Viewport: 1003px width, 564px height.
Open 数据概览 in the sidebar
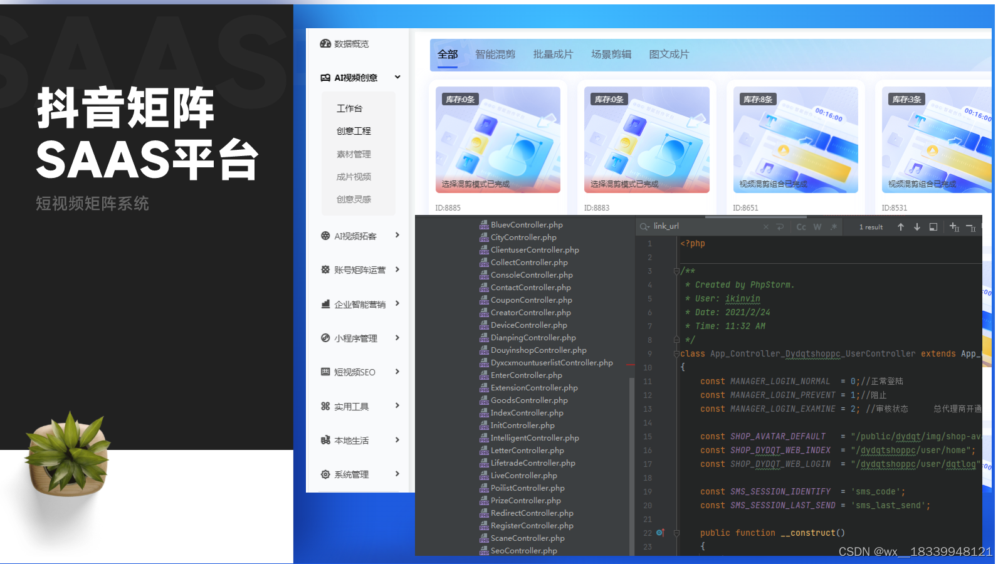click(351, 44)
